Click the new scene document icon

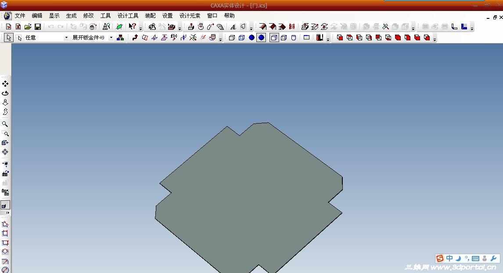(x=8, y=27)
